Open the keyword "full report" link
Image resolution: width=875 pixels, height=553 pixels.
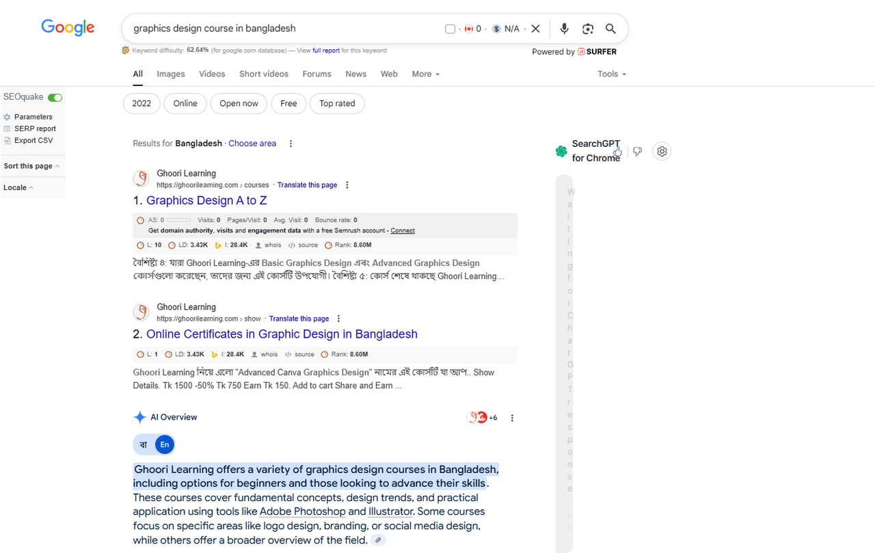pos(326,51)
